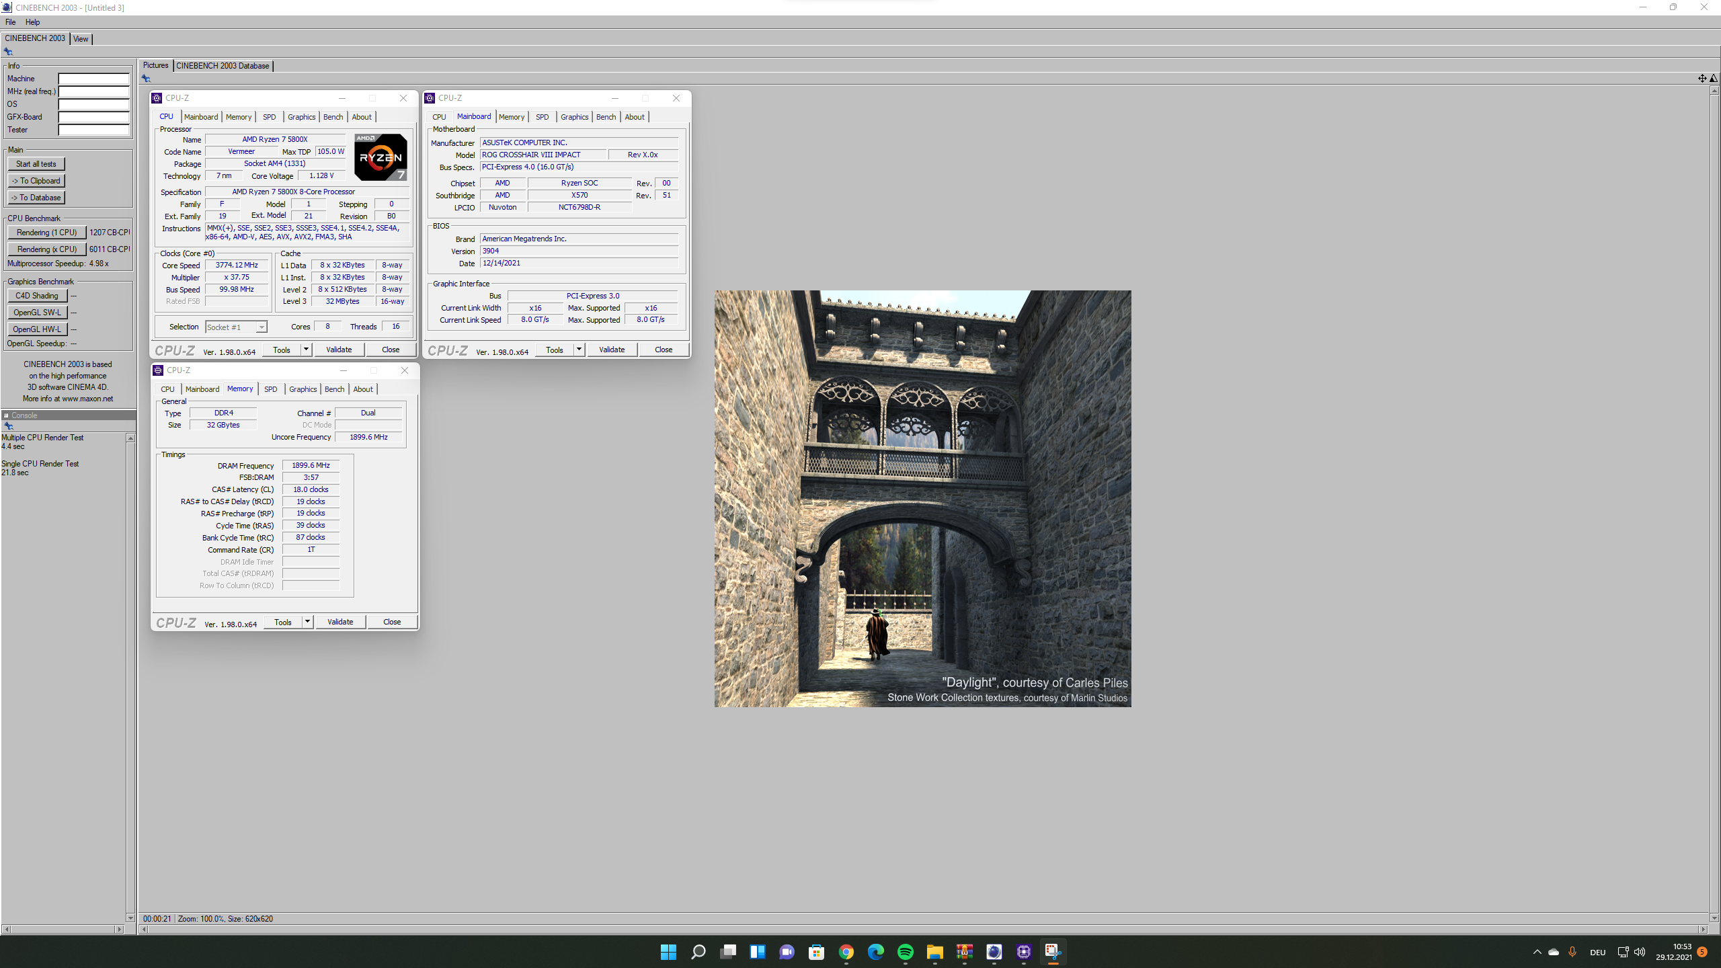Open the Windows Start menu
1721x968 pixels.
pyautogui.click(x=668, y=952)
